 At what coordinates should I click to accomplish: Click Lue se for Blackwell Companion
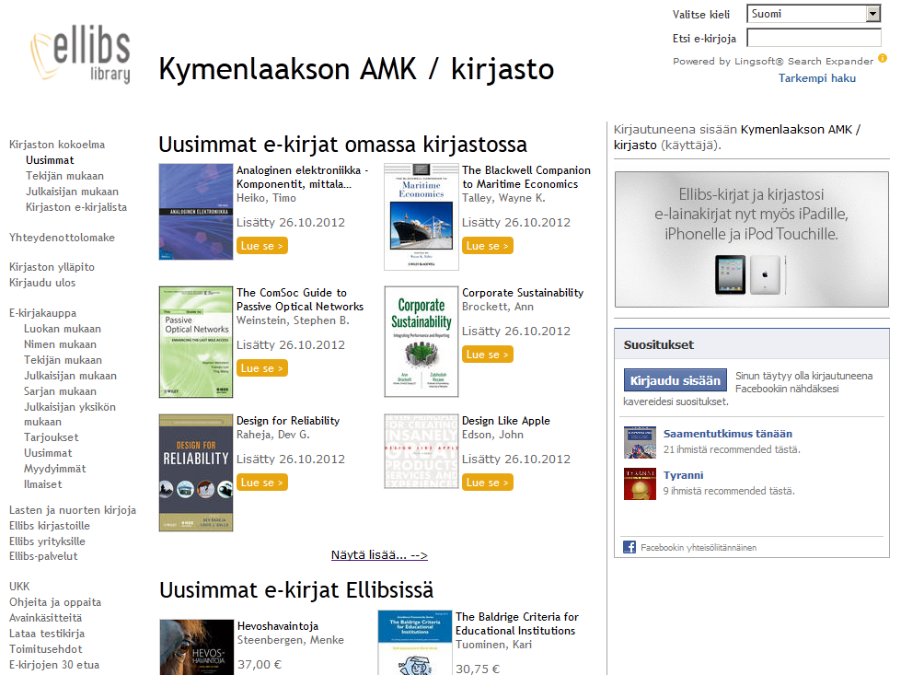pyautogui.click(x=488, y=246)
